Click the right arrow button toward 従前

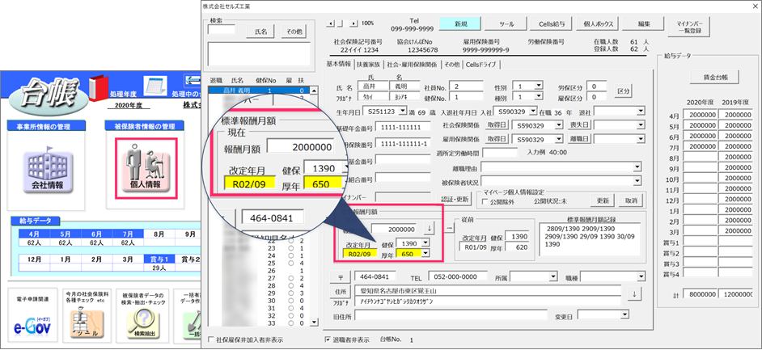tap(449, 228)
